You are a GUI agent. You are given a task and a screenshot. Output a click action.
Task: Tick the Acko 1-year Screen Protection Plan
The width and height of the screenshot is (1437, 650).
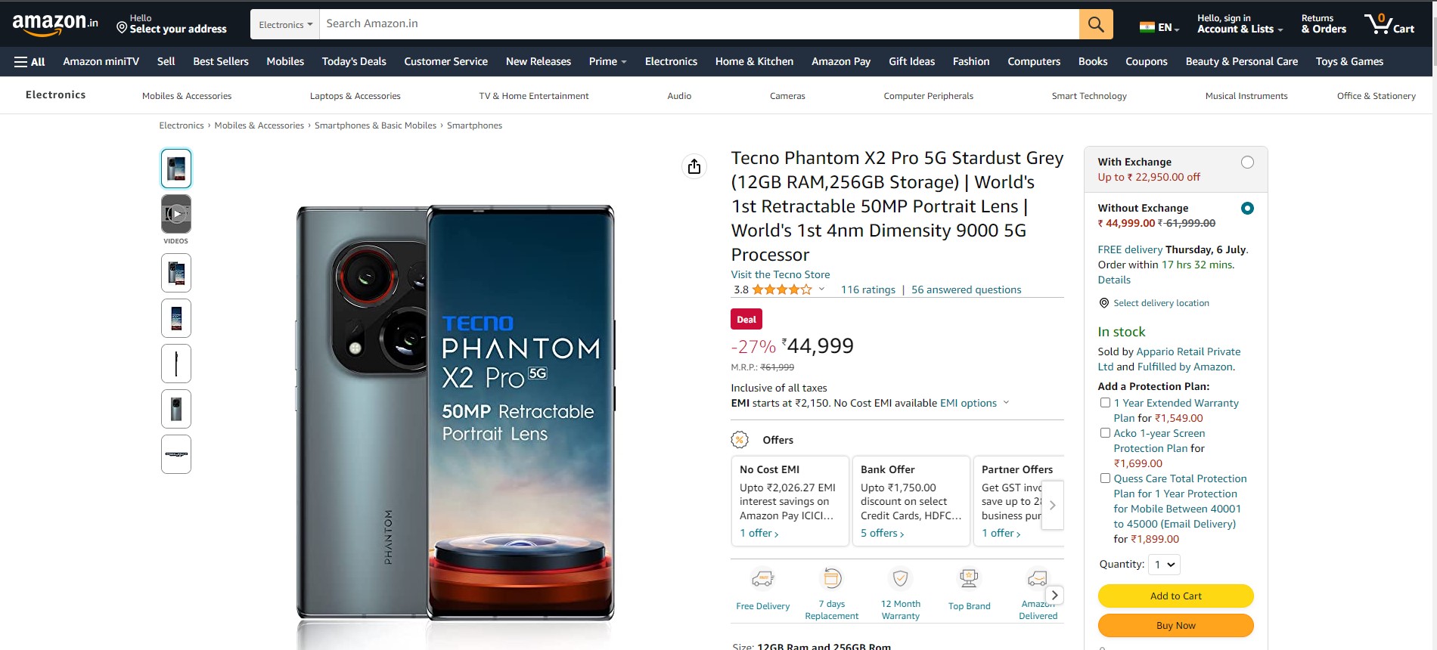1105,433
